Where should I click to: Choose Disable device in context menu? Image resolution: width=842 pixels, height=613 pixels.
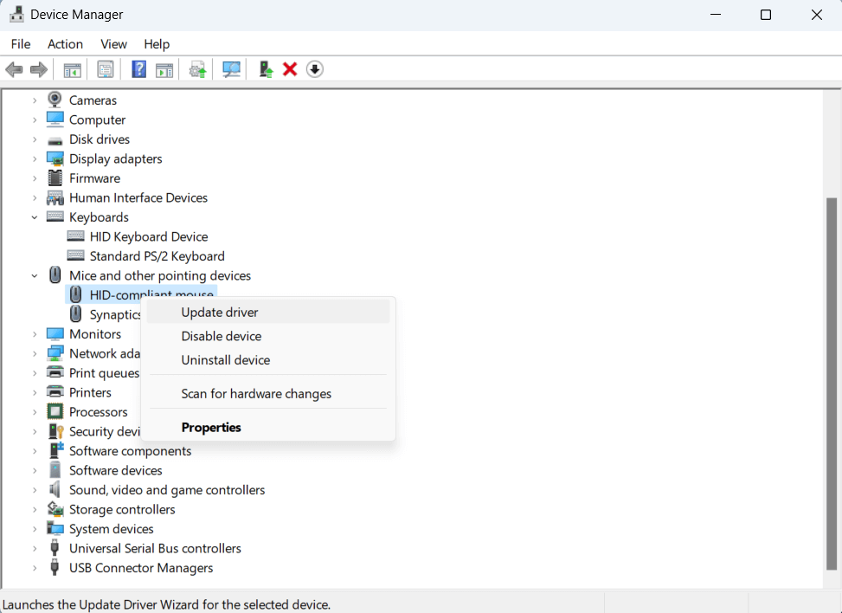268,336
